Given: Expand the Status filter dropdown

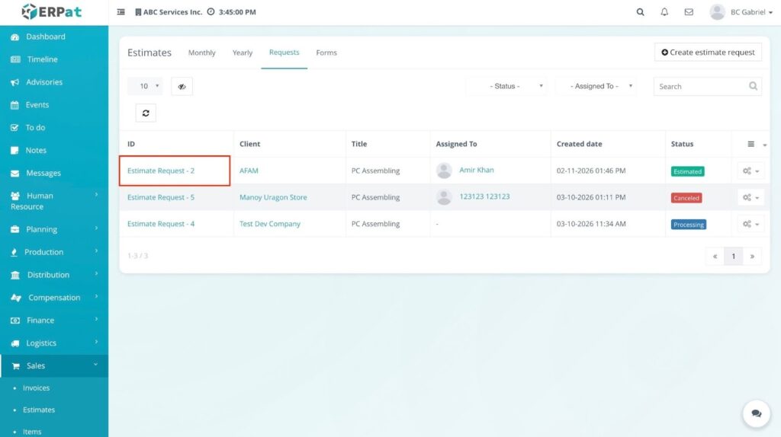Looking at the screenshot, I should (507, 87).
